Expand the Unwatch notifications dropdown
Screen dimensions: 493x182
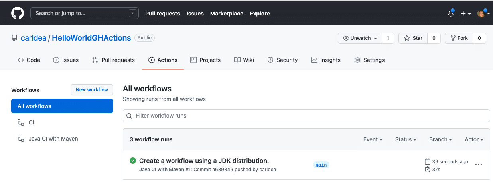360,38
